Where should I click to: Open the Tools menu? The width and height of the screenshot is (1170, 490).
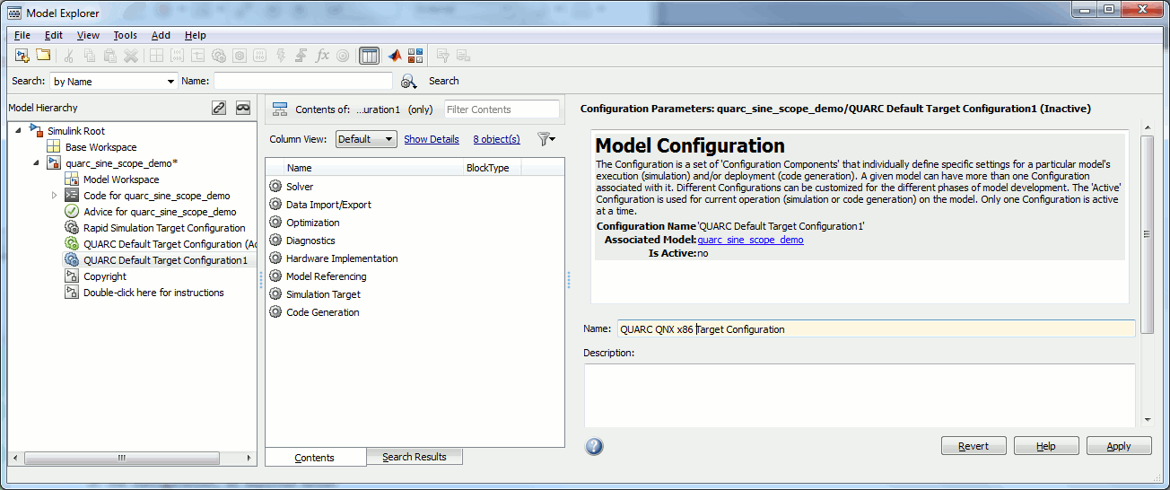point(125,35)
